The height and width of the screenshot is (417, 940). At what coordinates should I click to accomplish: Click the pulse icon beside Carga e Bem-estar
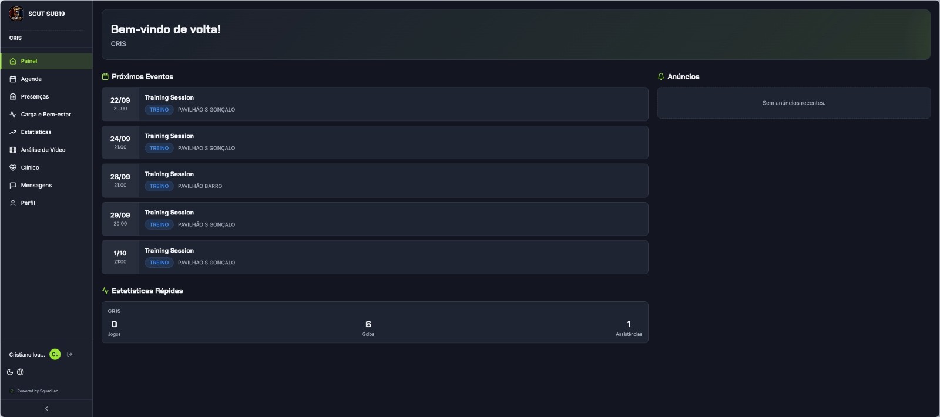pos(13,115)
